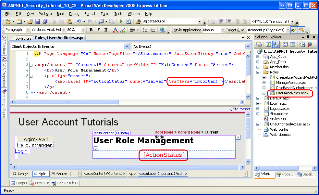Viewport: 319px width, 195px height.
Task: Select ManageRoles.aspx in Solution Explorer
Action: [x=291, y=83]
